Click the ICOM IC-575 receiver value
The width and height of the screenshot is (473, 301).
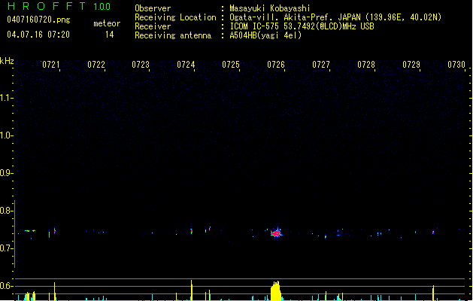click(302, 26)
